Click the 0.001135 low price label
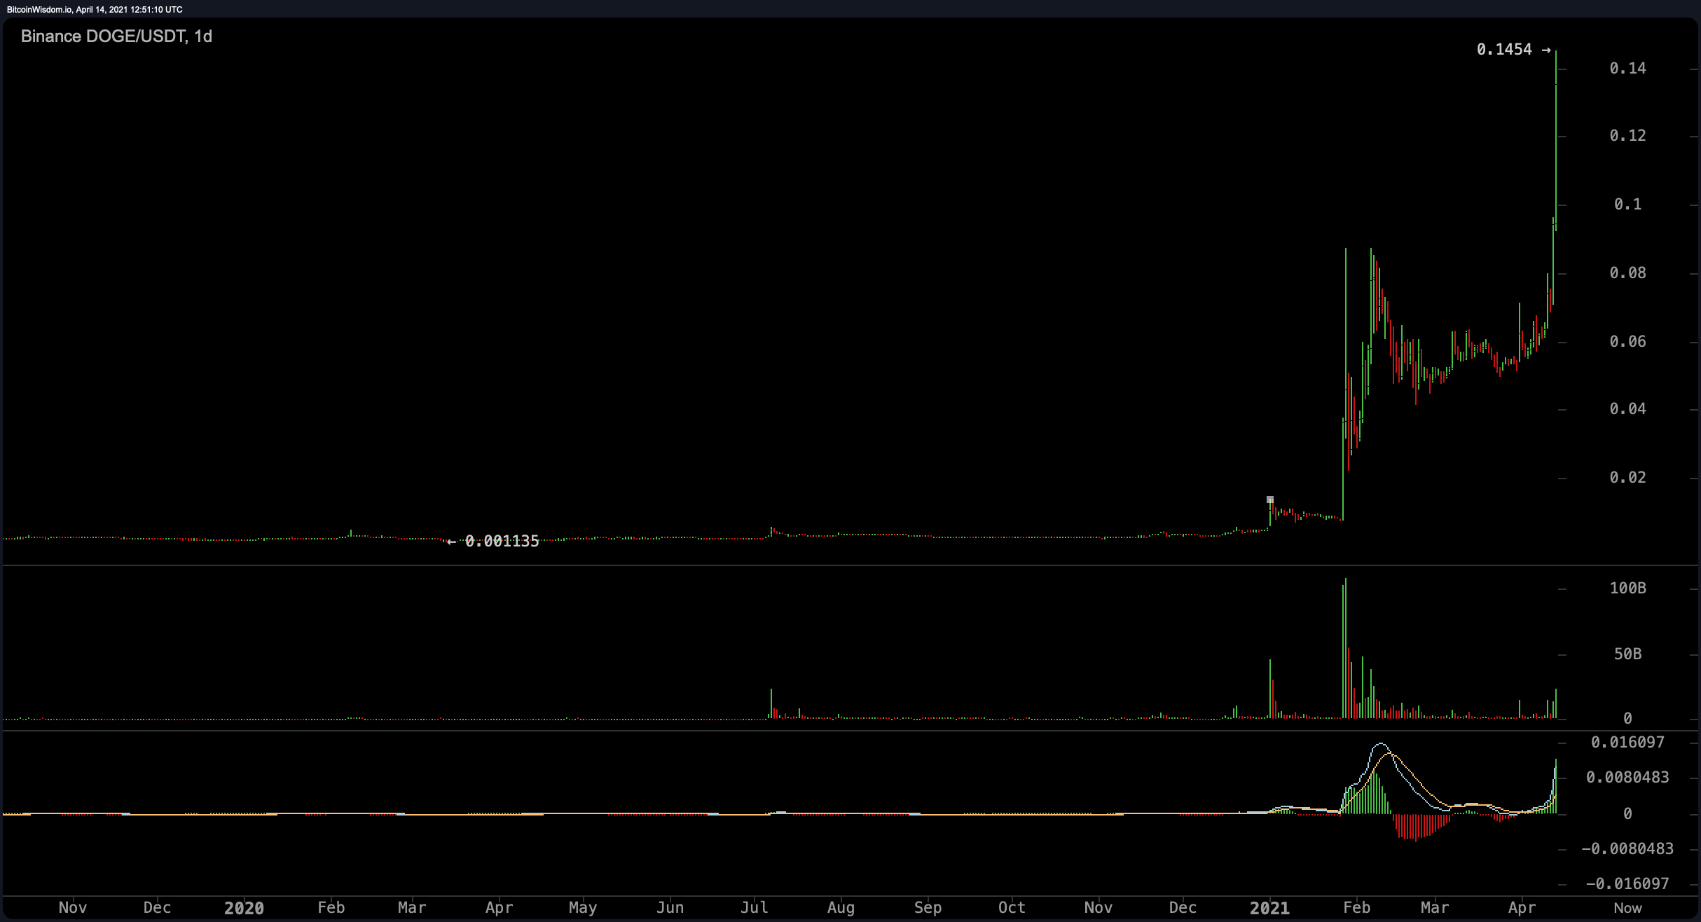Image resolution: width=1701 pixels, height=922 pixels. (x=502, y=541)
